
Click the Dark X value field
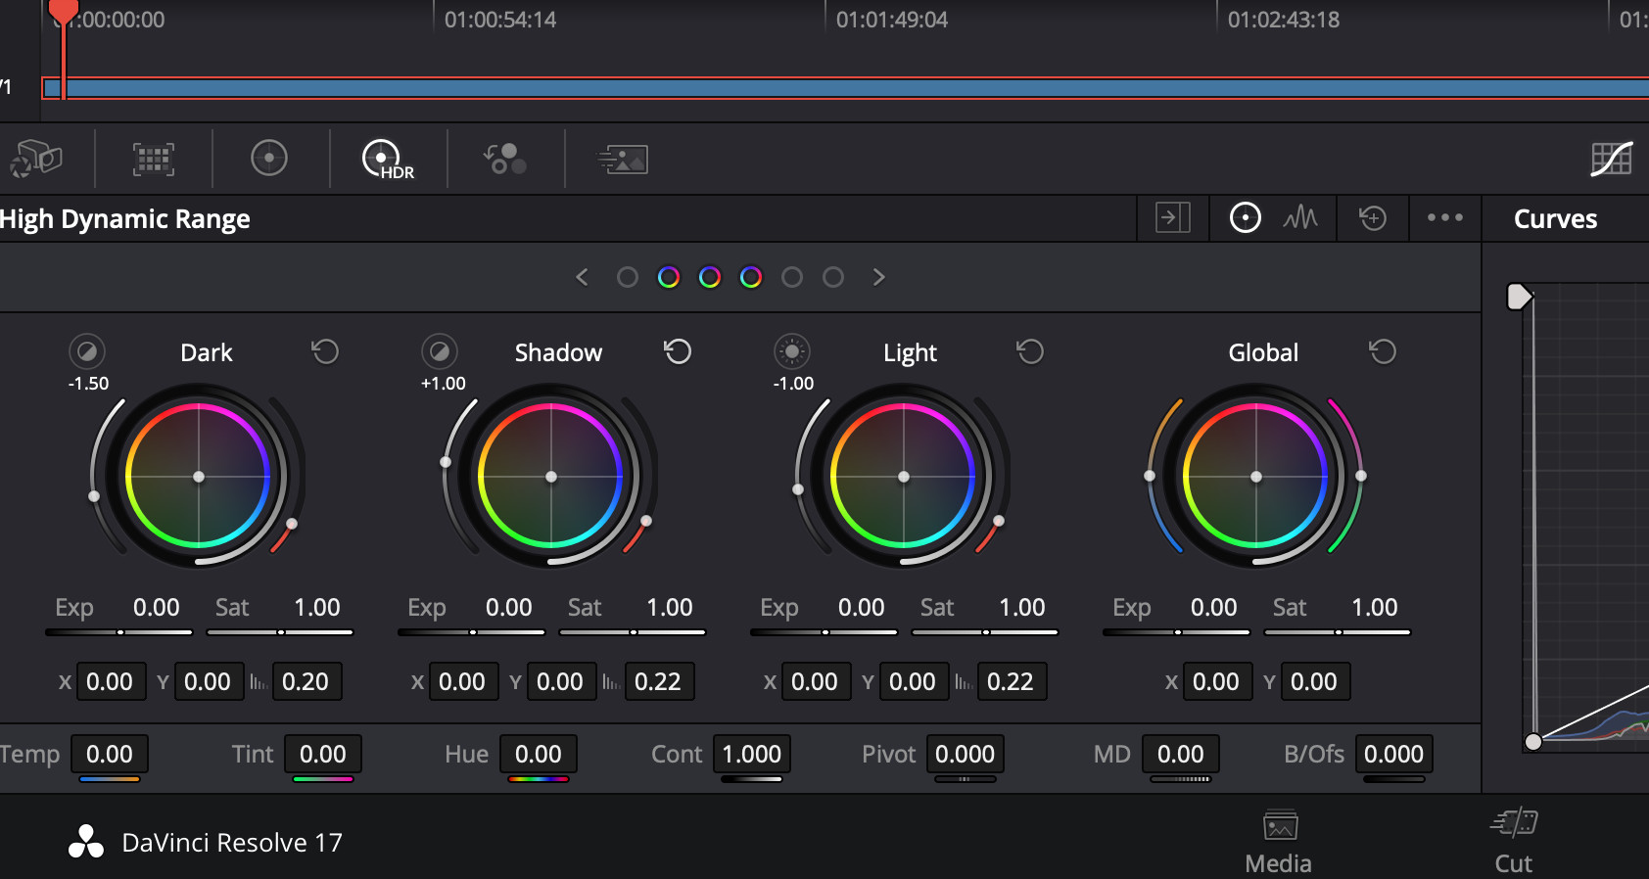(110, 681)
